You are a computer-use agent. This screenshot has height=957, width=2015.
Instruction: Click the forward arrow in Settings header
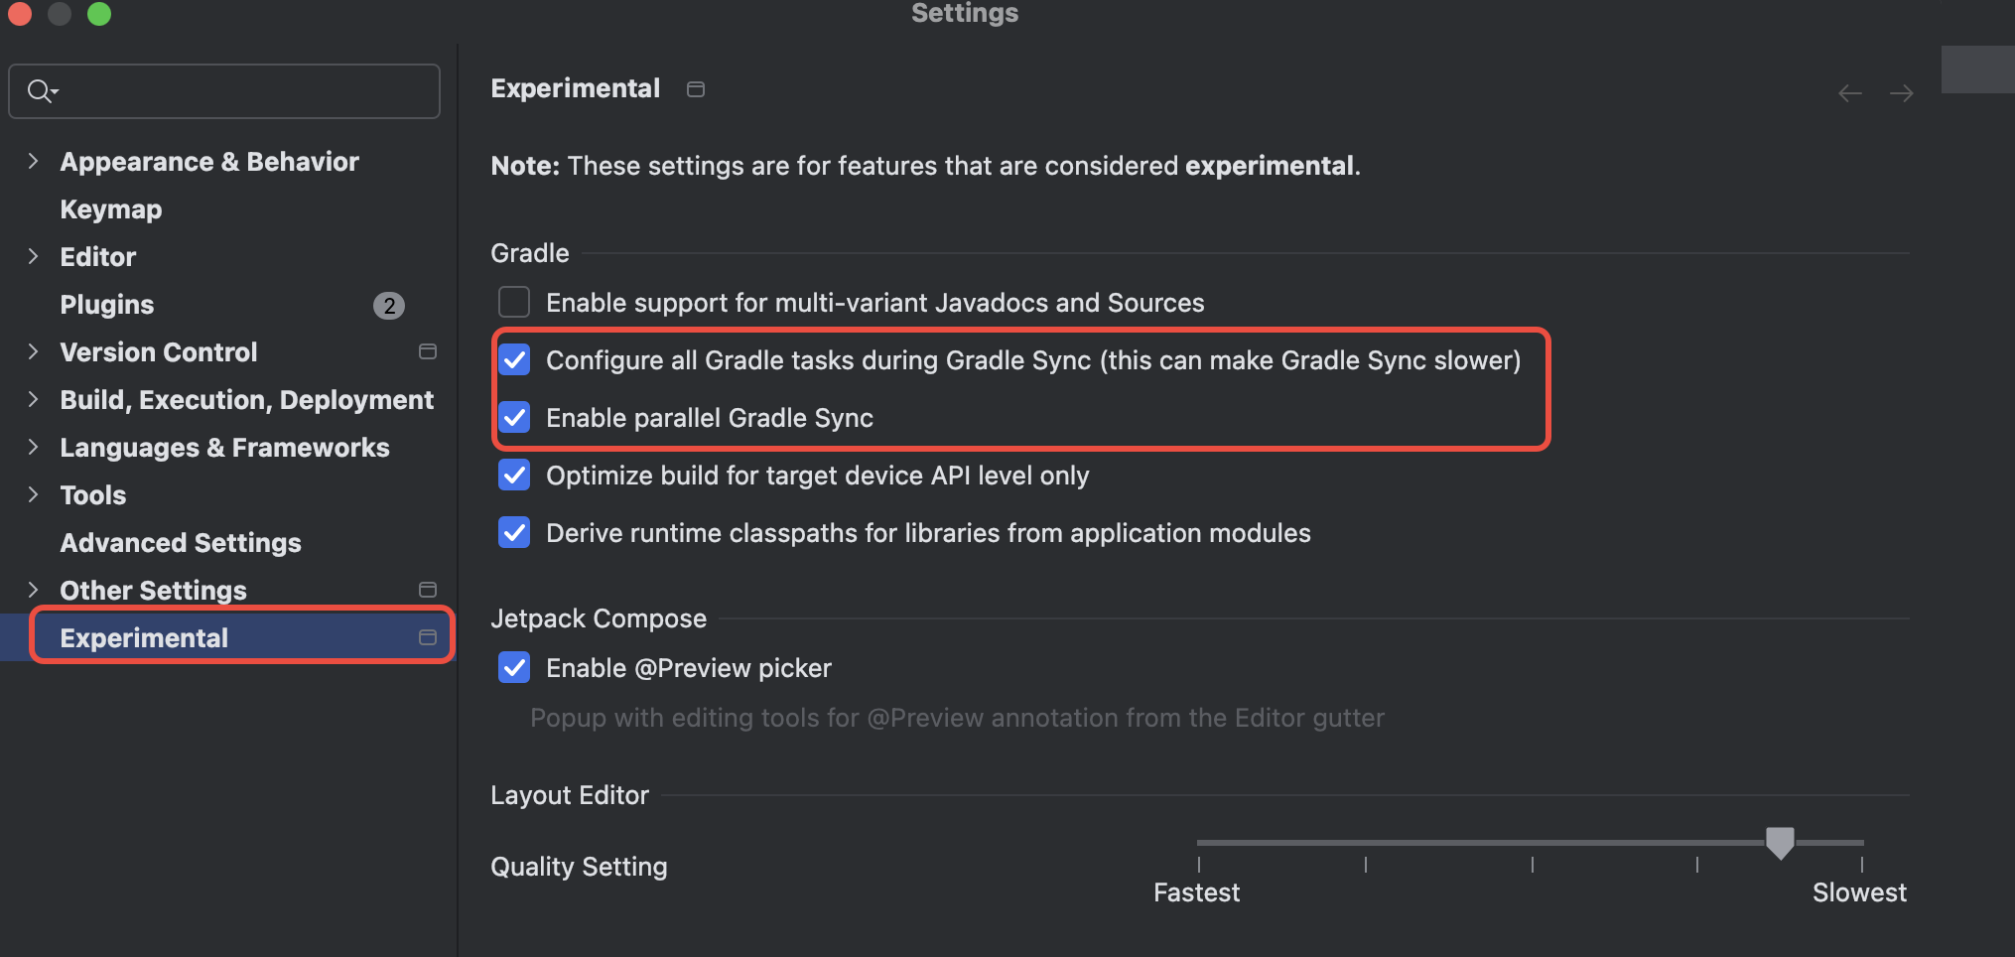pyautogui.click(x=1901, y=93)
